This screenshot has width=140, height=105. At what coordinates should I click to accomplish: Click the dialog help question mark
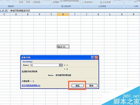(x=93, y=58)
